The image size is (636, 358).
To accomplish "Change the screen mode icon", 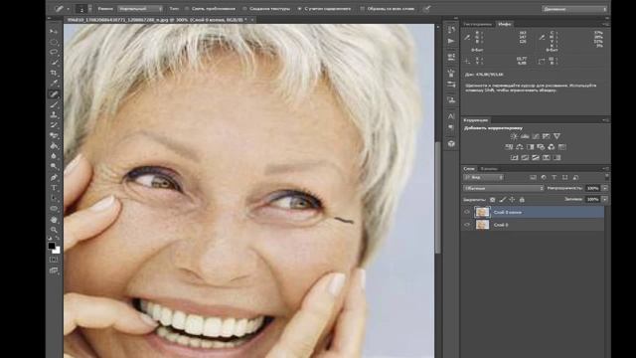I will coord(54,270).
